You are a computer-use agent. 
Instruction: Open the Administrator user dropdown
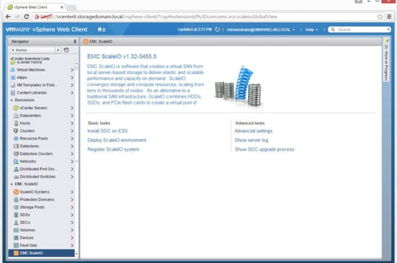pyautogui.click(x=261, y=30)
